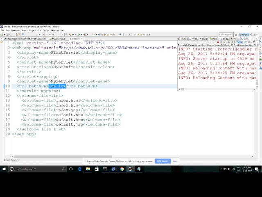Open the File menu
Viewport: 262px width, 197px height.
tap(2, 30)
